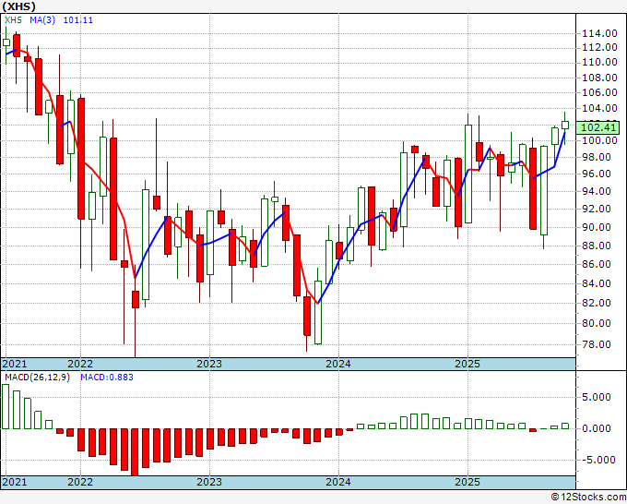Click the 106.00 price axis label
This screenshot has width=627, height=504.
pyautogui.click(x=599, y=92)
